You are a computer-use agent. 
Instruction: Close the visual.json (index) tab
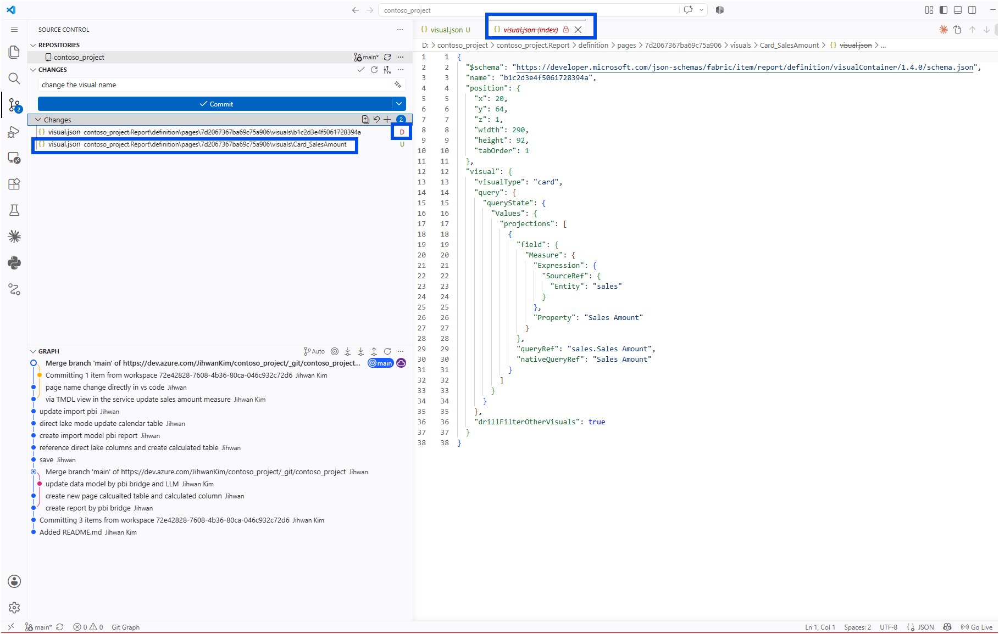tap(578, 30)
